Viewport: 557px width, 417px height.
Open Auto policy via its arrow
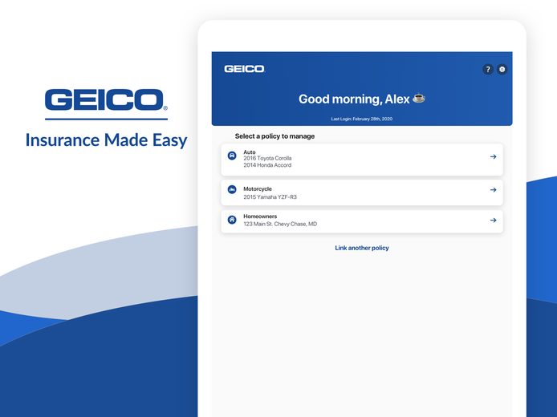coord(493,156)
